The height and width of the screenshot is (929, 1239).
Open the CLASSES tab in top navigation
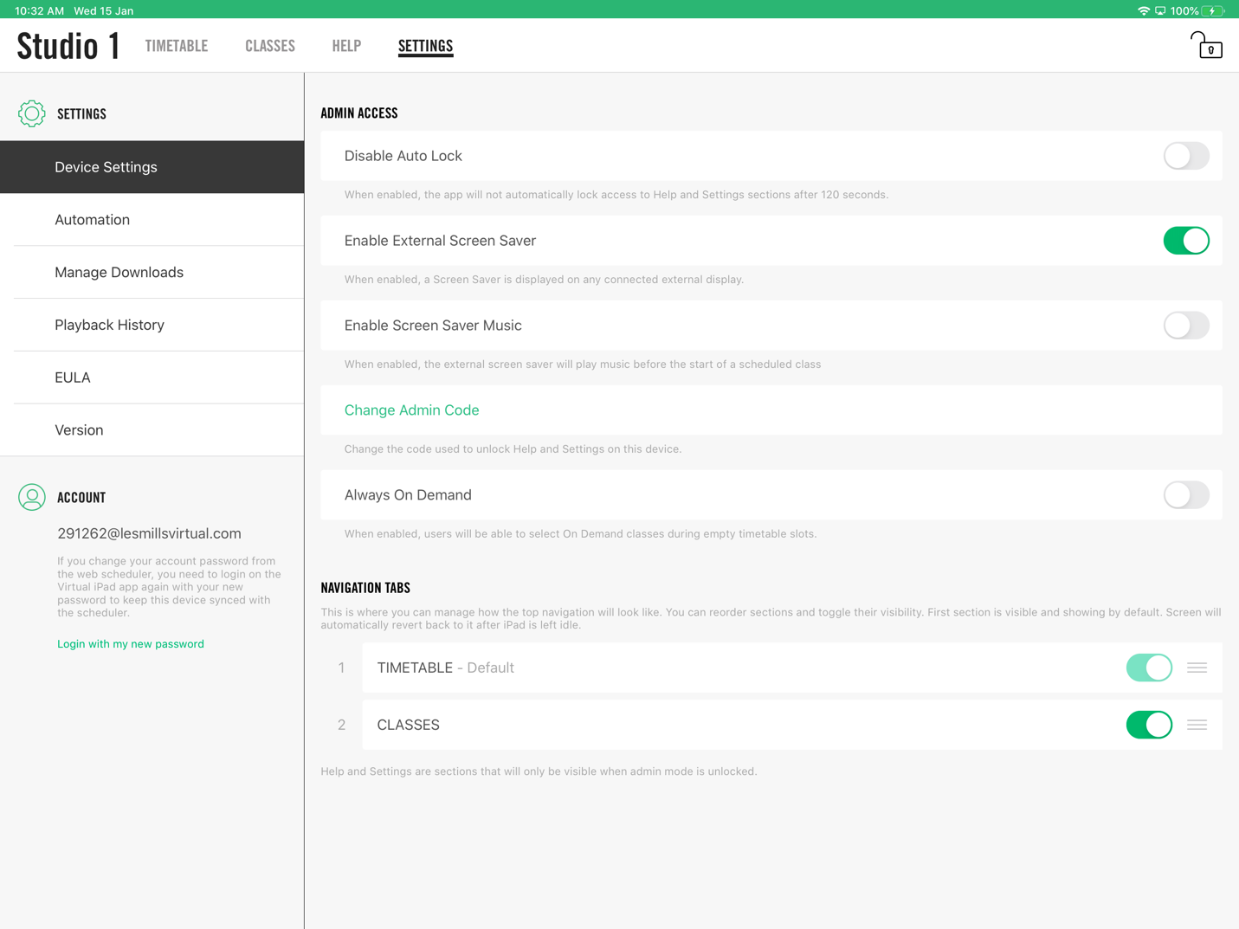pyautogui.click(x=270, y=46)
